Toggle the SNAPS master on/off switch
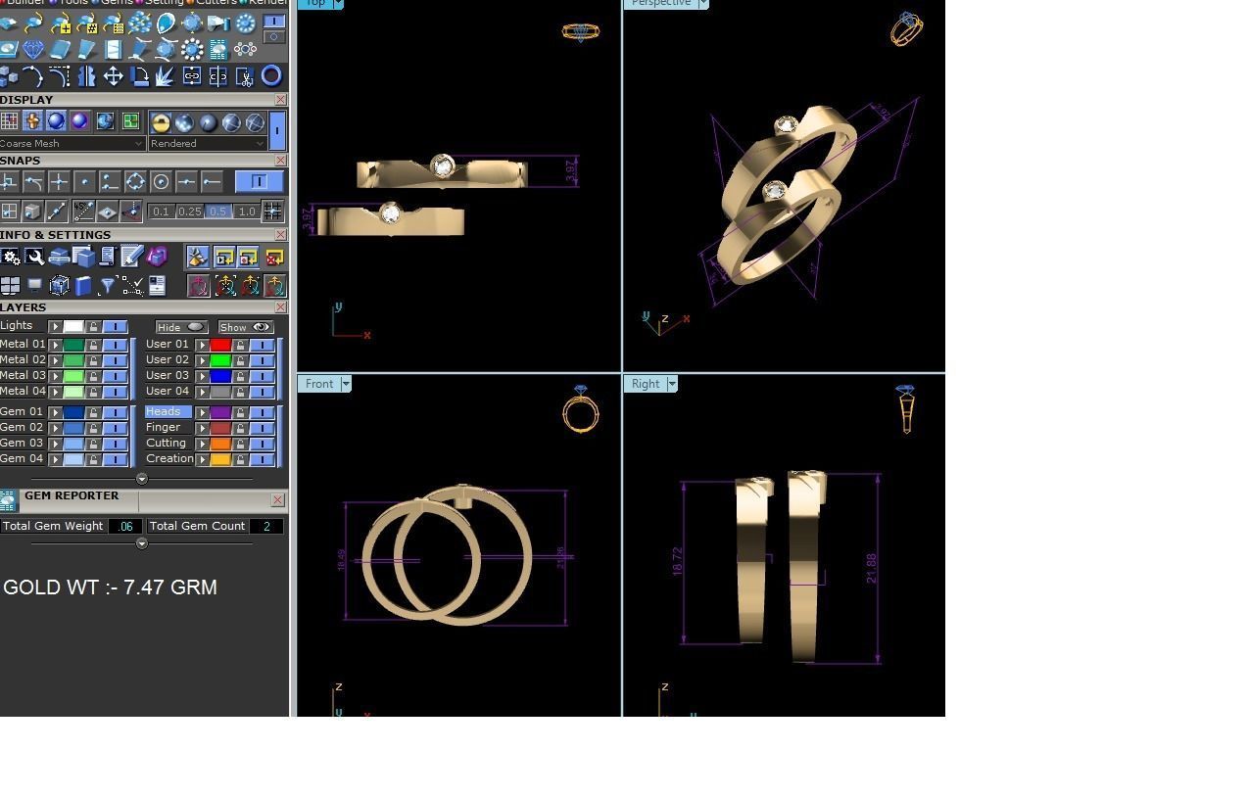Viewport: 1248px width, 799px height. (259, 181)
